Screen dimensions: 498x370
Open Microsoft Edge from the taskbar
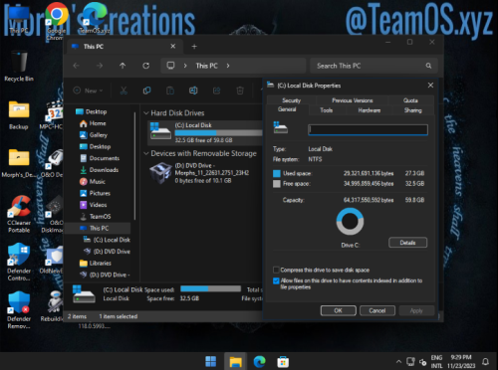click(260, 361)
